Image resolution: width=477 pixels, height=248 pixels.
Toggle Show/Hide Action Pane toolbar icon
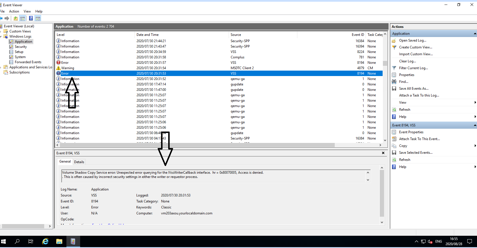tap(38, 19)
